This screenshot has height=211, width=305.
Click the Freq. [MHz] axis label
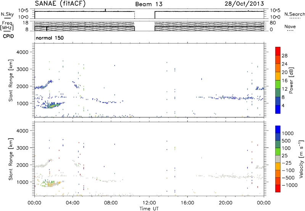(7, 26)
